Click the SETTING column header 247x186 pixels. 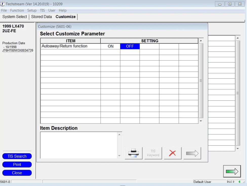pos(149,41)
